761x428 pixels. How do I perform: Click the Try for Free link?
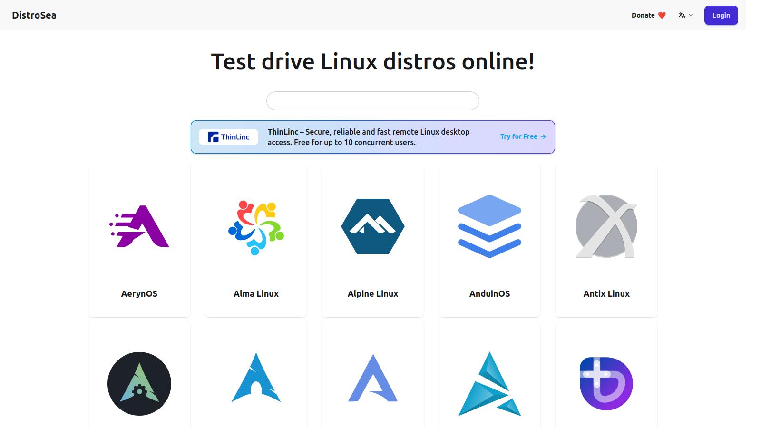click(523, 136)
